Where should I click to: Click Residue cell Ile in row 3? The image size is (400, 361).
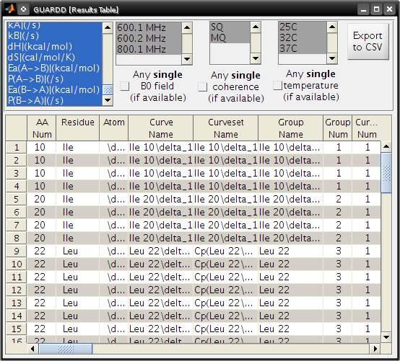[77, 174]
